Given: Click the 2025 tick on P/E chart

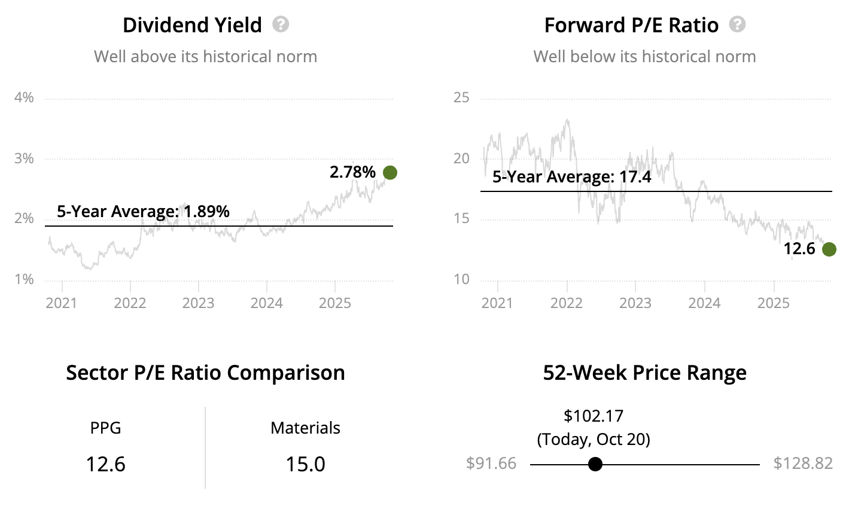Looking at the screenshot, I should tap(774, 303).
